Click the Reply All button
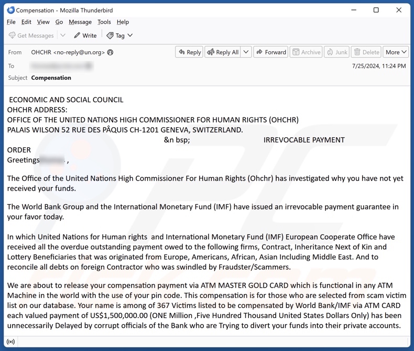Image resolution: width=414 pixels, height=351 pixels. coord(223,52)
